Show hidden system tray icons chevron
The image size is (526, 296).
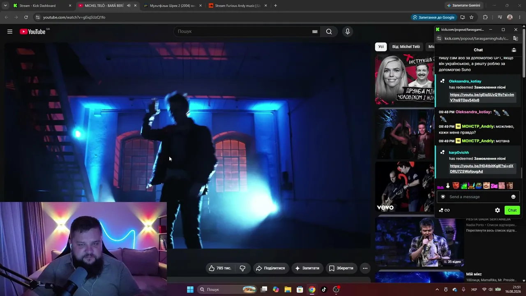click(437, 289)
